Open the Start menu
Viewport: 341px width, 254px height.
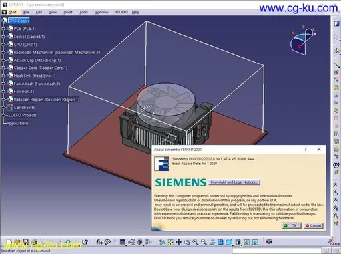pos(13,12)
